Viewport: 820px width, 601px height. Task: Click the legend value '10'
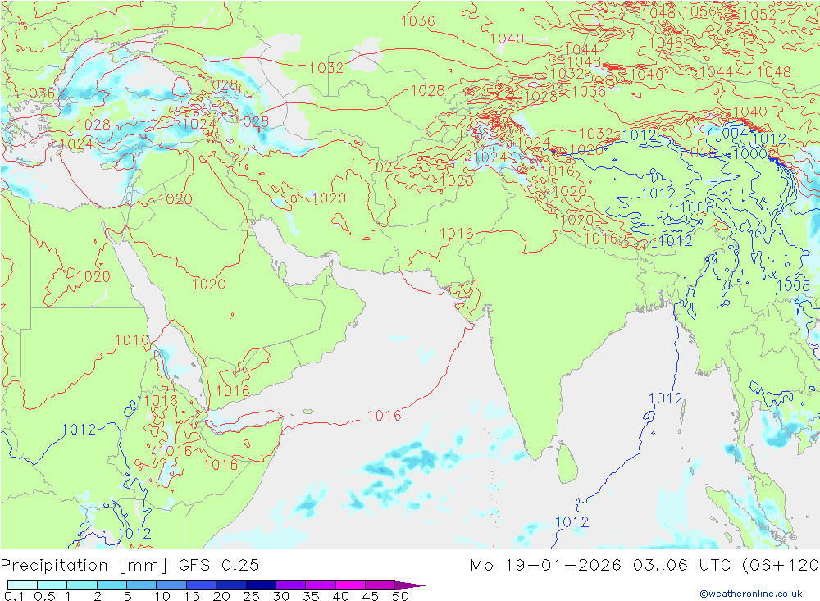click(x=162, y=596)
